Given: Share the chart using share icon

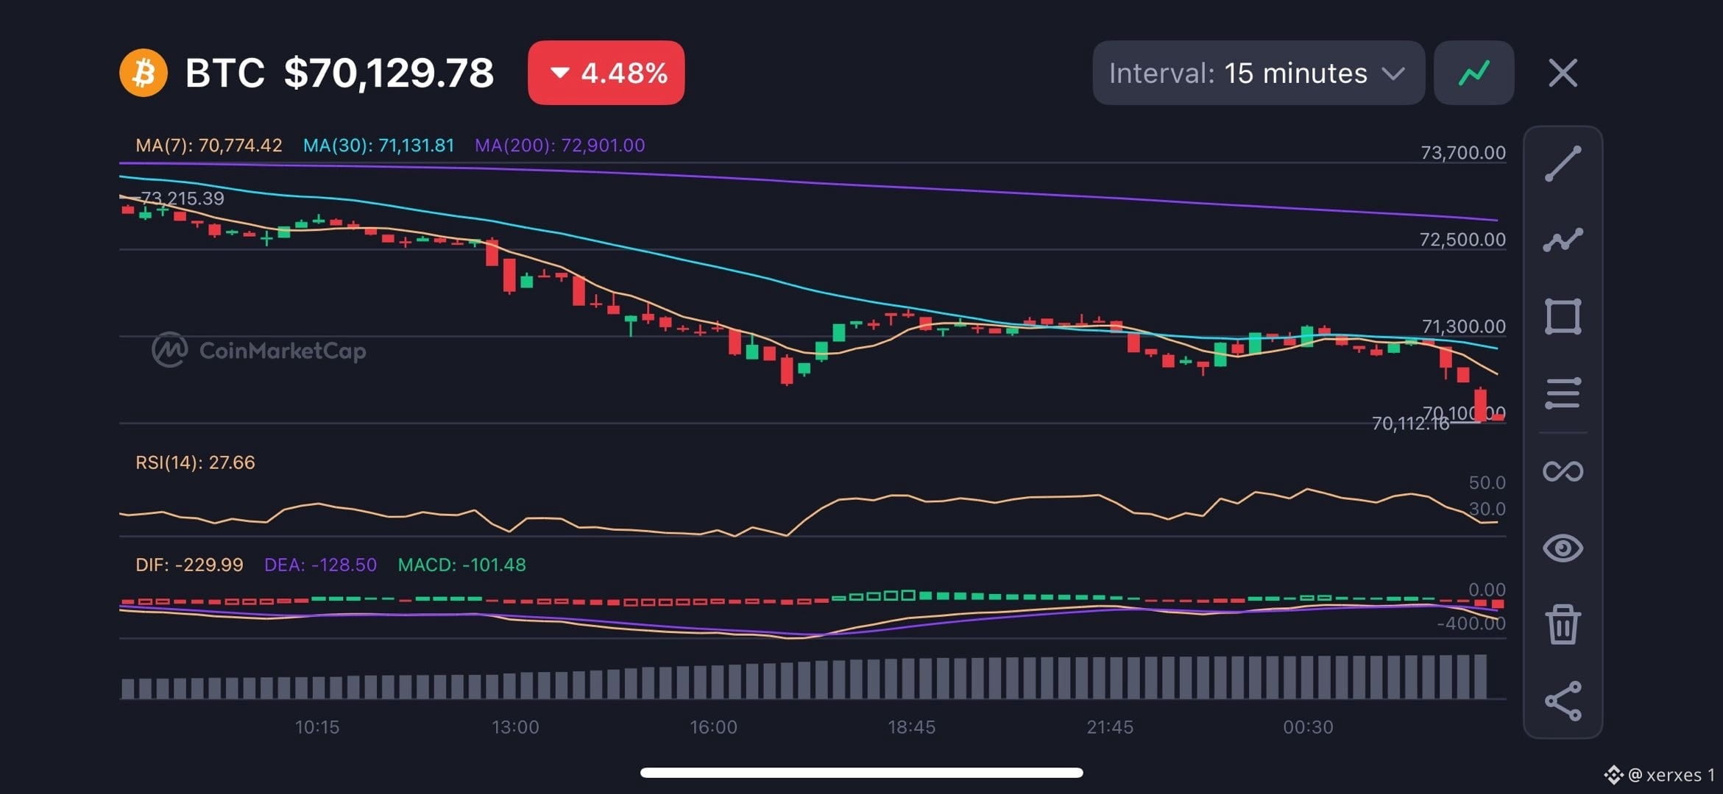Looking at the screenshot, I should 1563,701.
